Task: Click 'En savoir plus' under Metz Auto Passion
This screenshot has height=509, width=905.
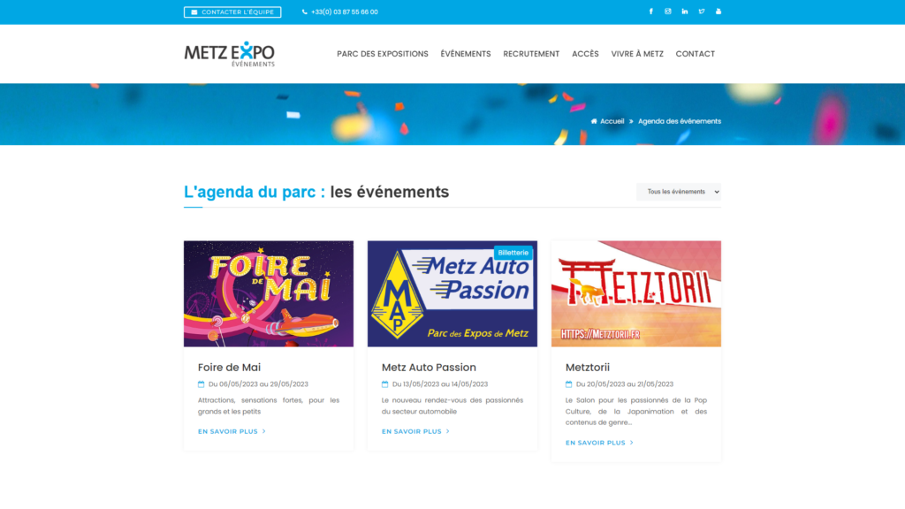Action: click(415, 431)
